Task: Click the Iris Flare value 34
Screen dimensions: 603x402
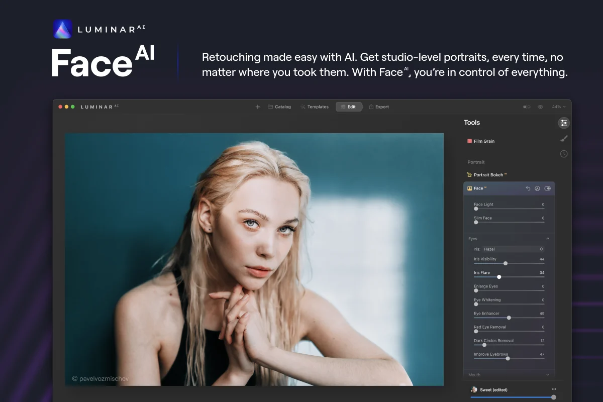Action: [542, 273]
